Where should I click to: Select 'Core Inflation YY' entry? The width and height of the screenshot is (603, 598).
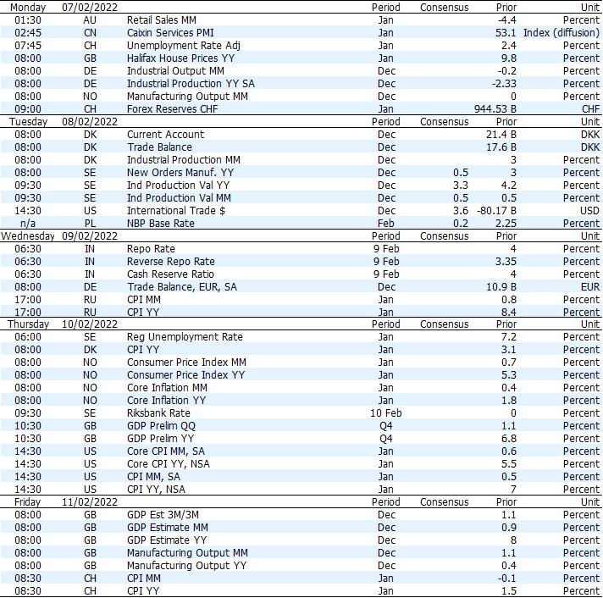pyautogui.click(x=166, y=400)
